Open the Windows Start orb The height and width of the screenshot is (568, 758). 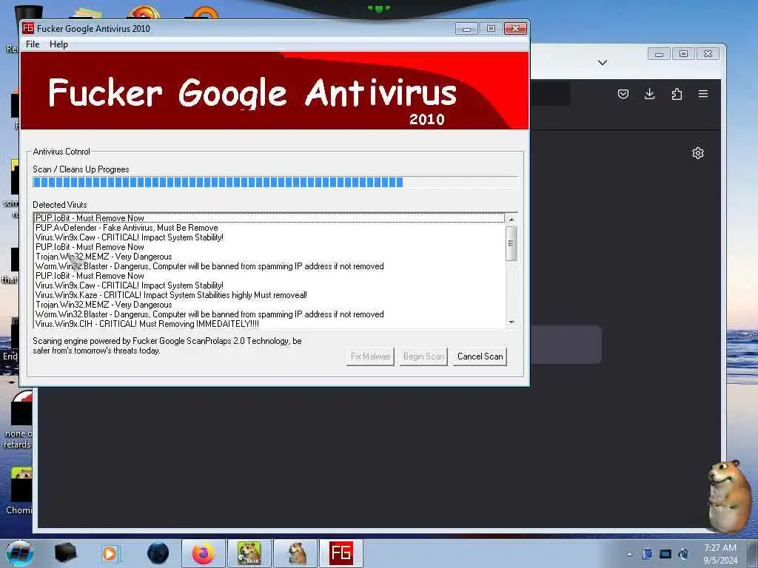tap(20, 553)
